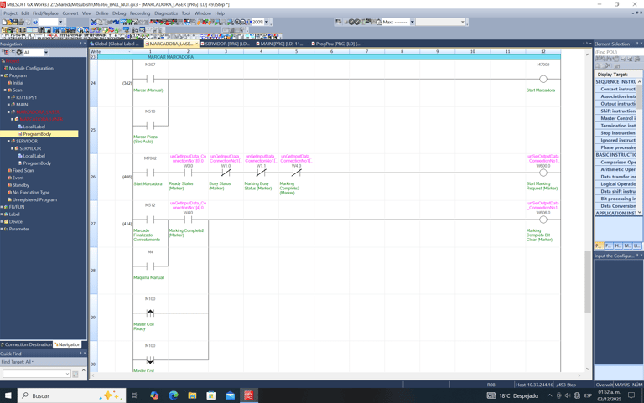Click Windows taskbar Buscar search box
This screenshot has width=644, height=403.
71,395
